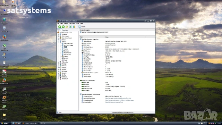Screen dimensions: 222x125
Task: Select the Company Name row
Action: (x=102, y=96)
